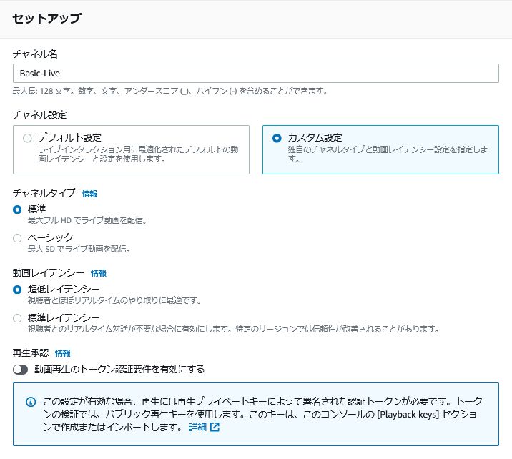The image size is (512, 459).
Task: Select the 超低レイテンシー radio button
Action: coord(17,290)
